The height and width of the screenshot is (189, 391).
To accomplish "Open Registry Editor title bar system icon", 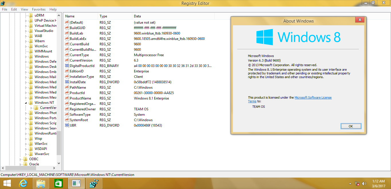I will (x=3, y=3).
